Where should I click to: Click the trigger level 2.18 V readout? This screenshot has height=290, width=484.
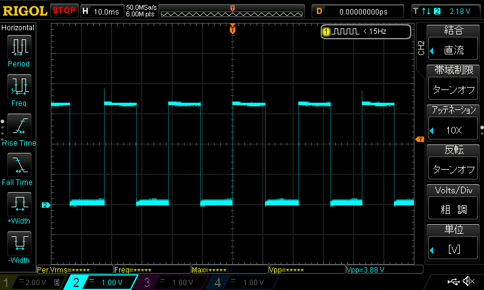(x=460, y=11)
